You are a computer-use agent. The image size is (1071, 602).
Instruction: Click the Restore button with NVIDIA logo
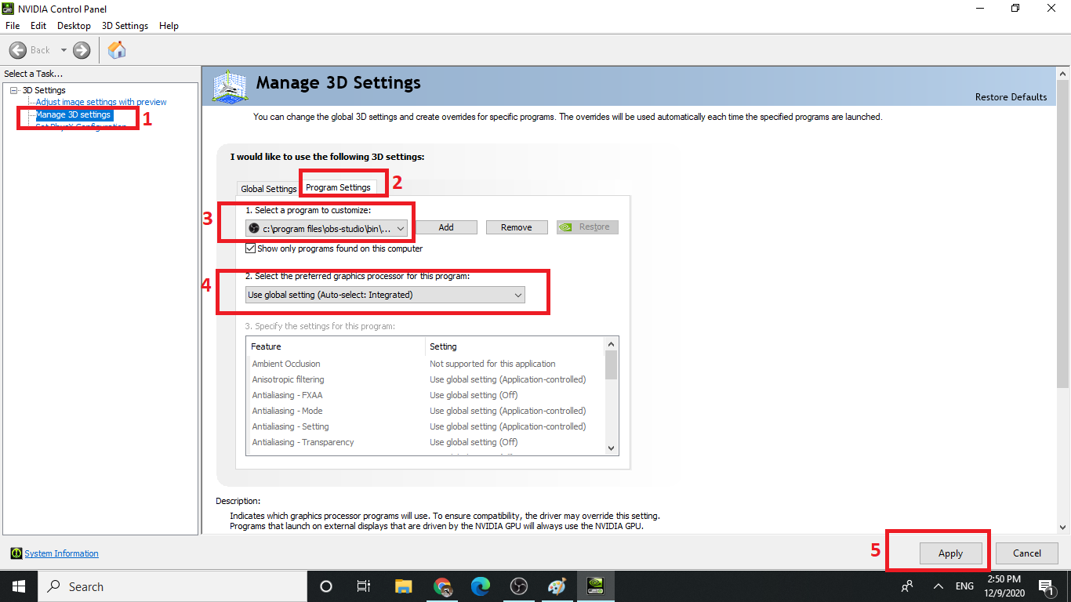tap(587, 227)
